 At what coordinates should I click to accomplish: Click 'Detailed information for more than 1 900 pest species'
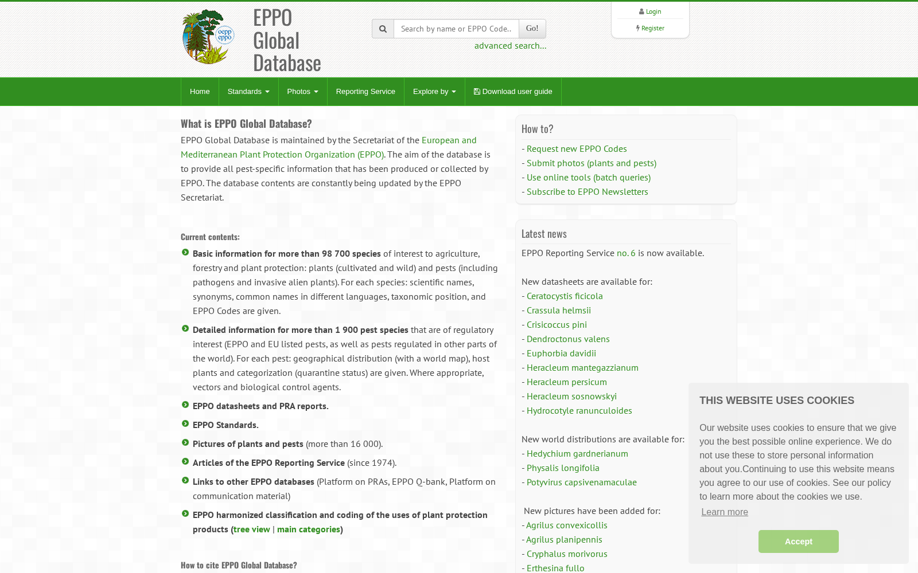(301, 329)
